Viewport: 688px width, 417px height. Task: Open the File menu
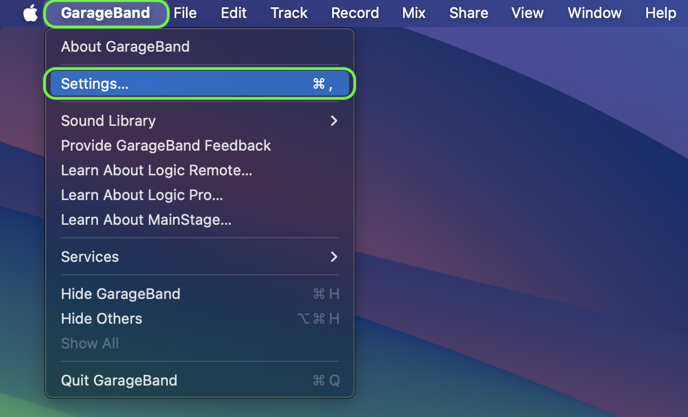pyautogui.click(x=185, y=13)
